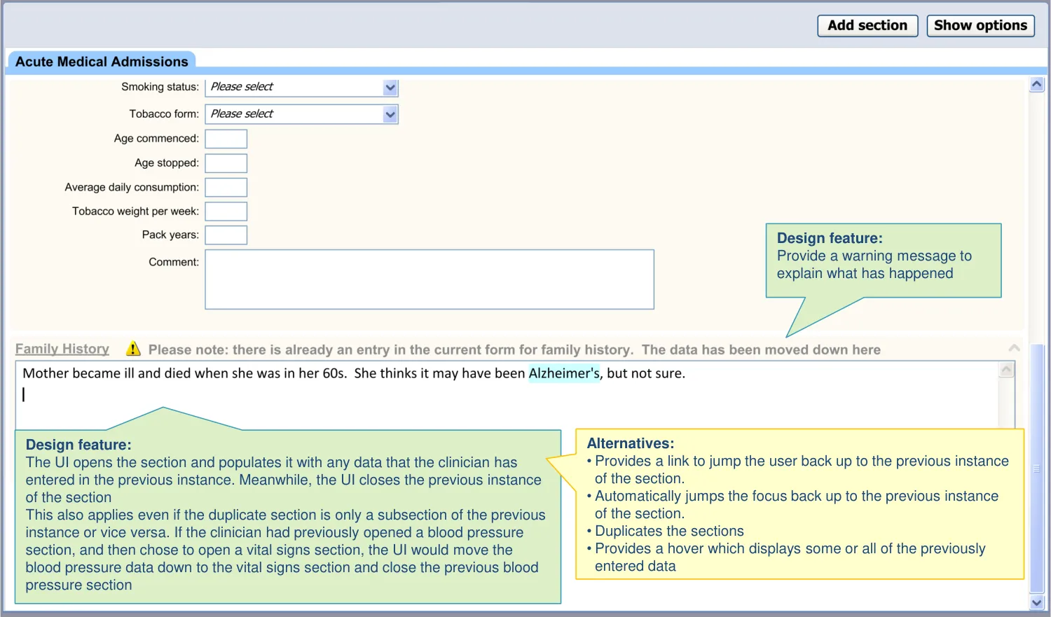Click the family history textbox scroll-up arrow
The image size is (1051, 617).
1007,370
